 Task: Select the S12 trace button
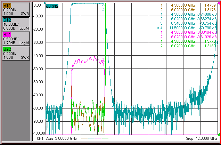click(x=16, y=24)
